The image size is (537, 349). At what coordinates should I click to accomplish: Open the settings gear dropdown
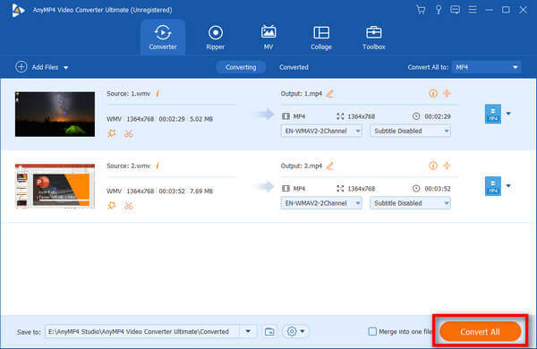pos(295,331)
